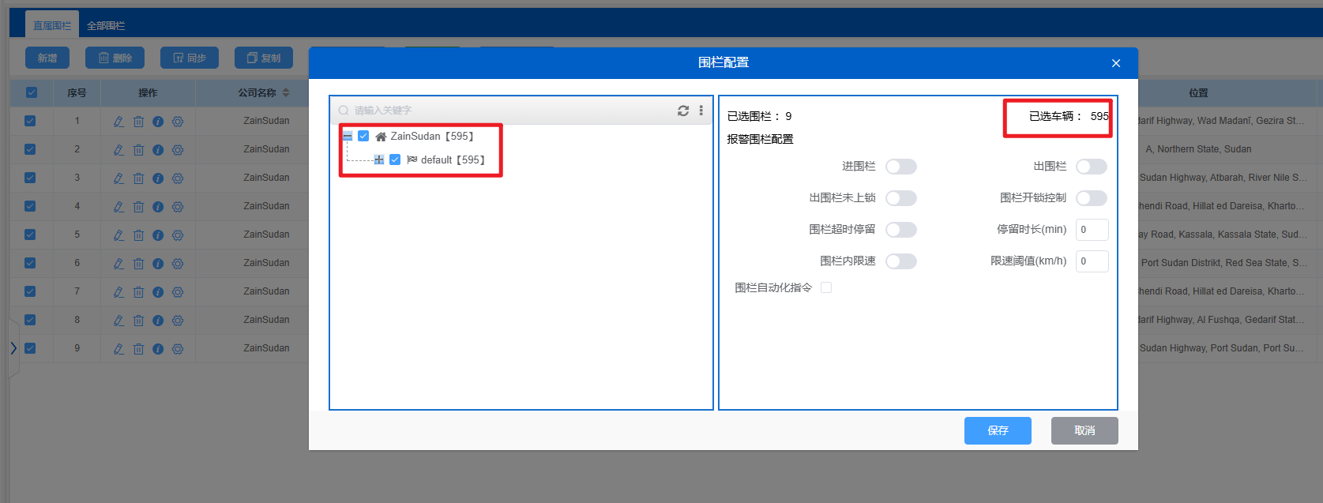Close the 围栏配置 dialog with X icon
This screenshot has width=1323, height=503.
tap(1116, 63)
